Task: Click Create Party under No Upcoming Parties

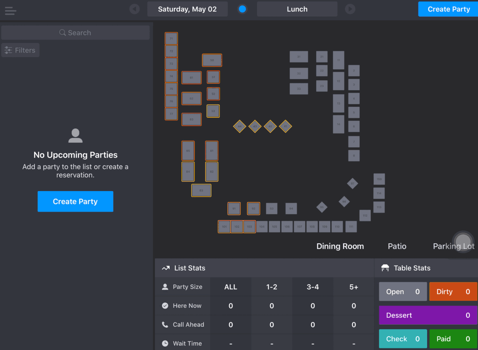Action: pyautogui.click(x=75, y=201)
